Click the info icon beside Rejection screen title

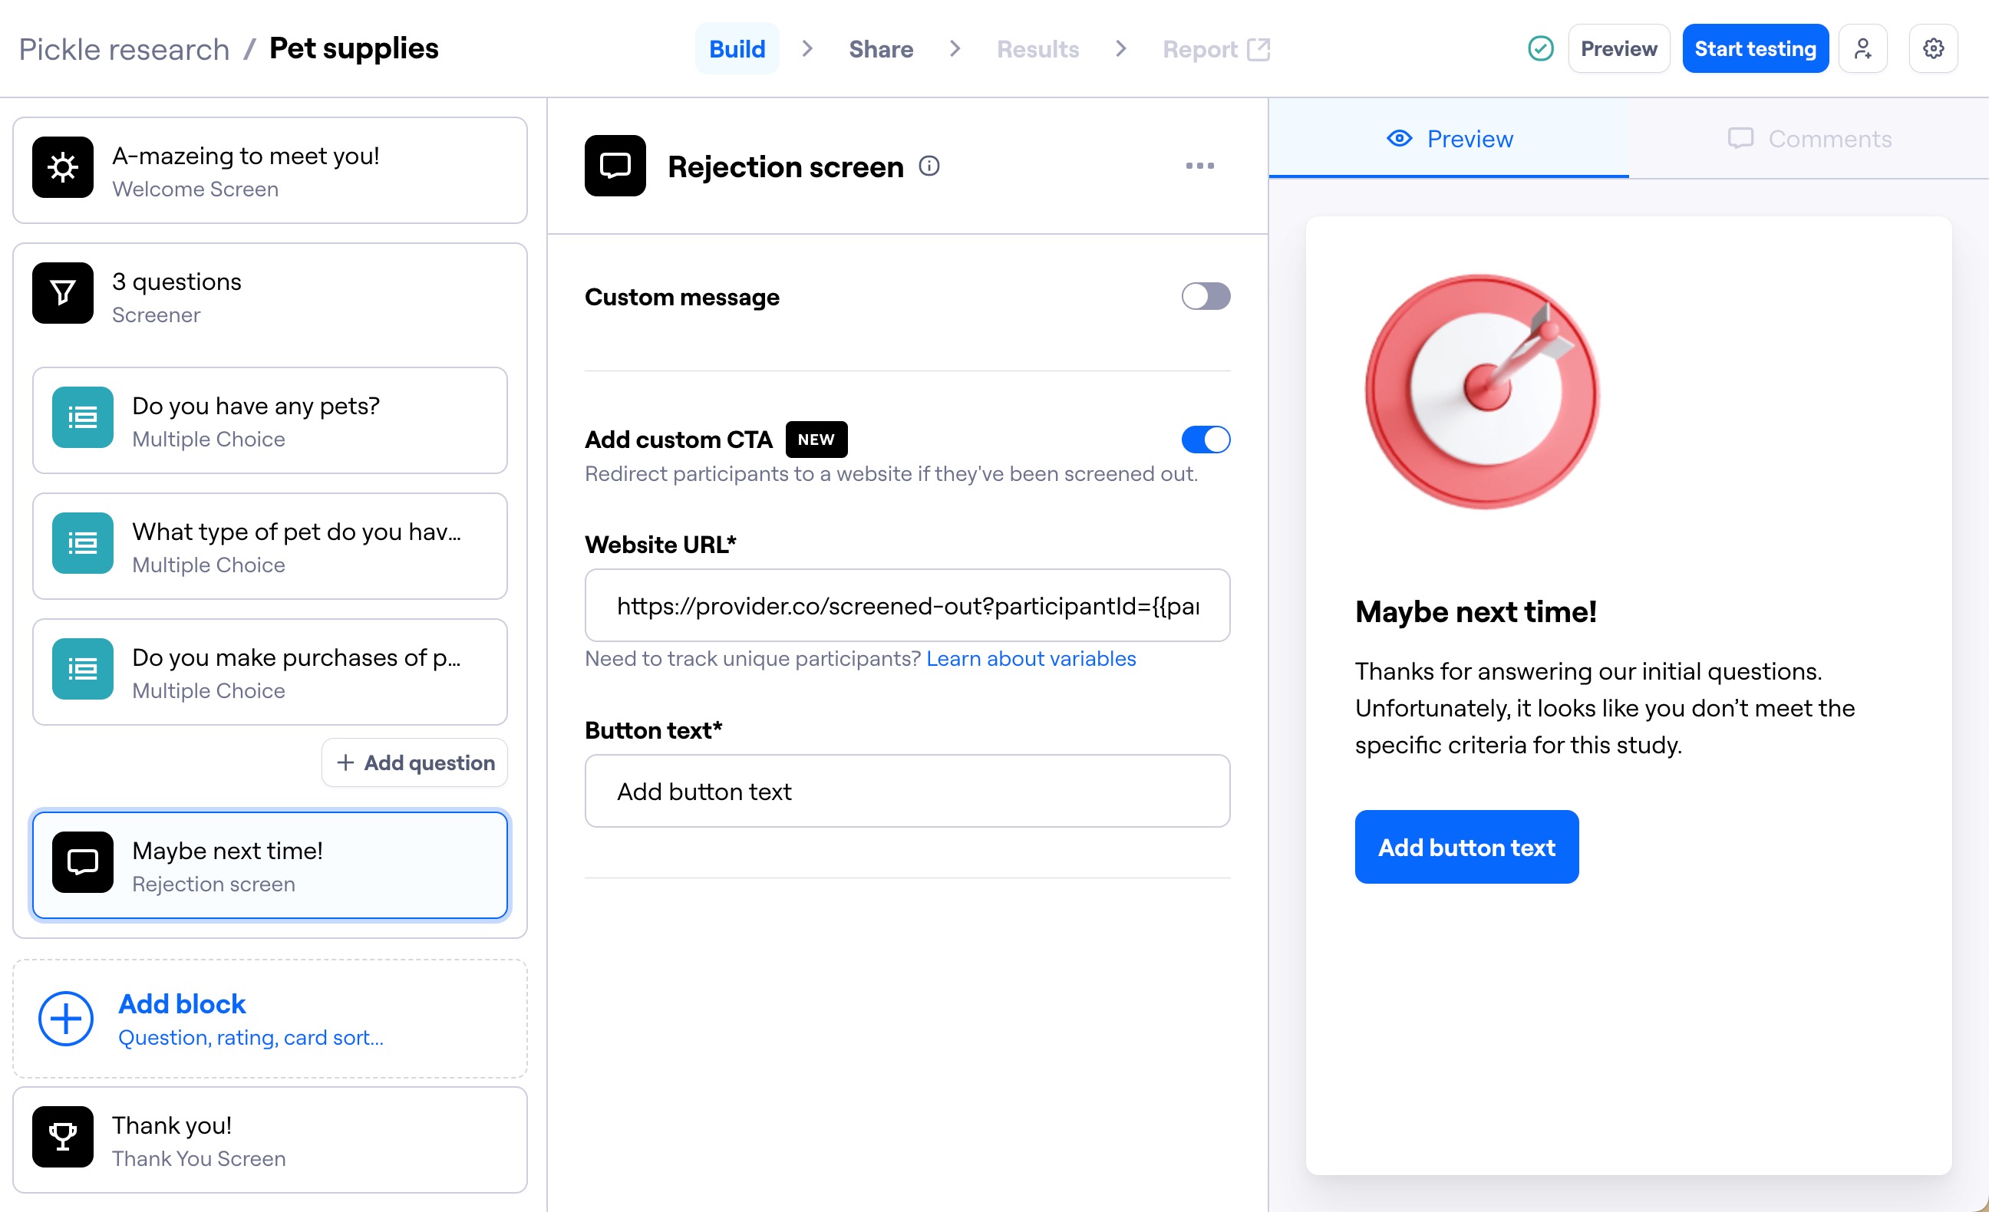point(930,166)
